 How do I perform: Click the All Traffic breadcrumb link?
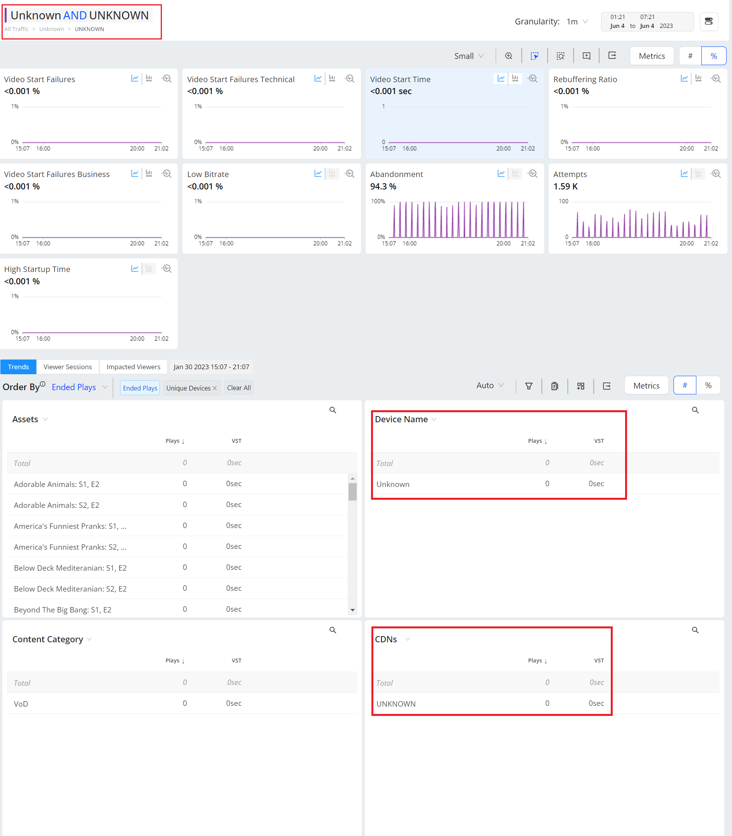click(x=16, y=29)
